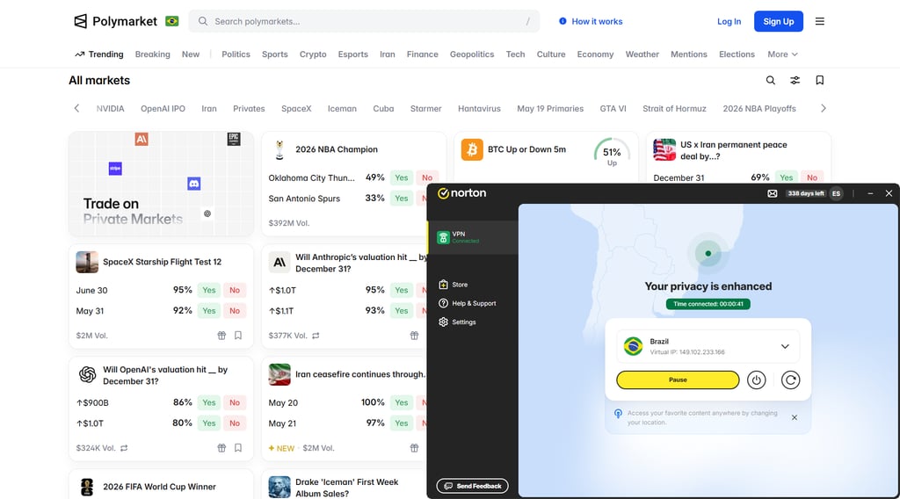The image size is (900, 499).
Task: Open the Trade on Private Markets banner
Action: point(162,184)
